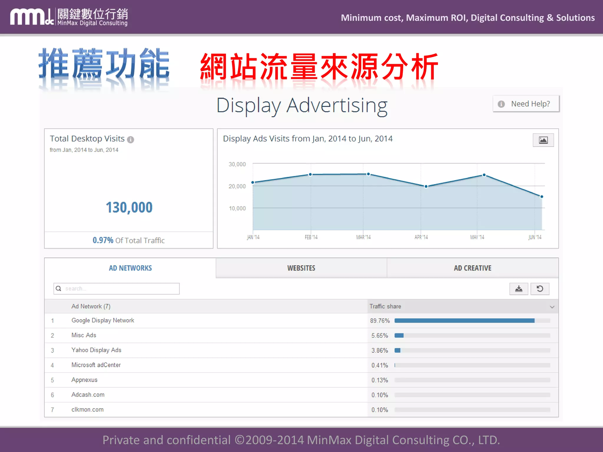Click the search magnifier icon

pyautogui.click(x=59, y=288)
